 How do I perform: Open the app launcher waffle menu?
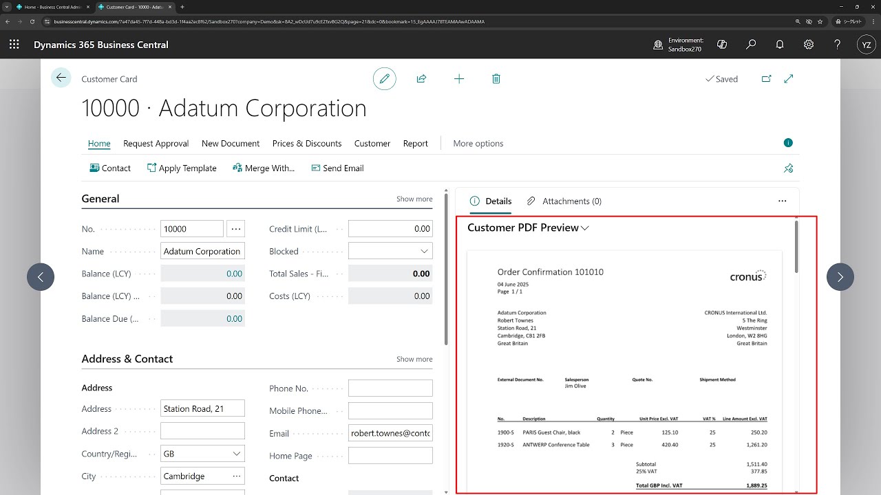pos(14,45)
